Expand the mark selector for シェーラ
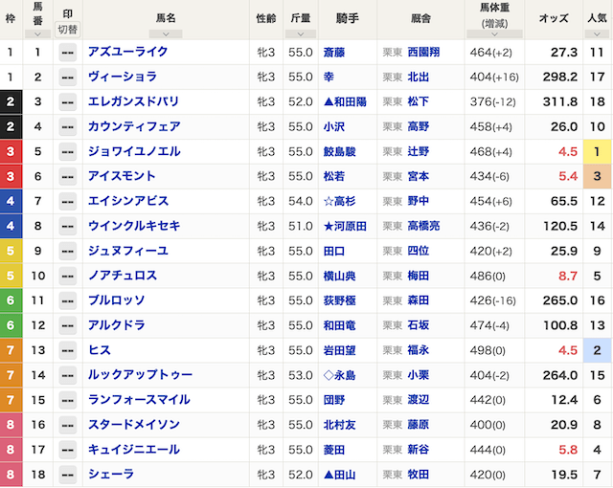Viewport: 613px width, 488px height. coord(67,476)
